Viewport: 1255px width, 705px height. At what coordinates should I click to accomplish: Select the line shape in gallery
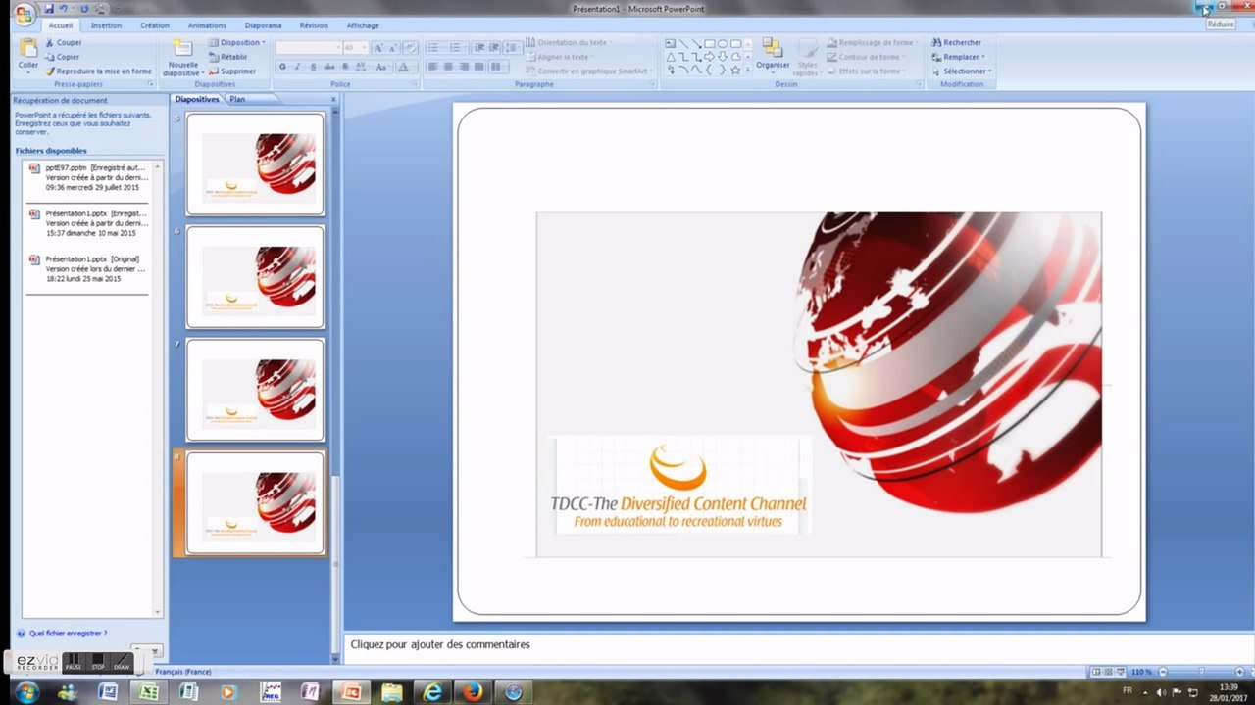pyautogui.click(x=683, y=43)
